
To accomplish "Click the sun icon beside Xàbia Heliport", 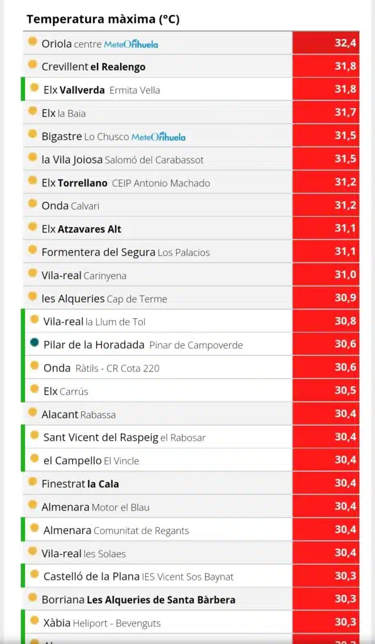I will pyautogui.click(x=35, y=620).
